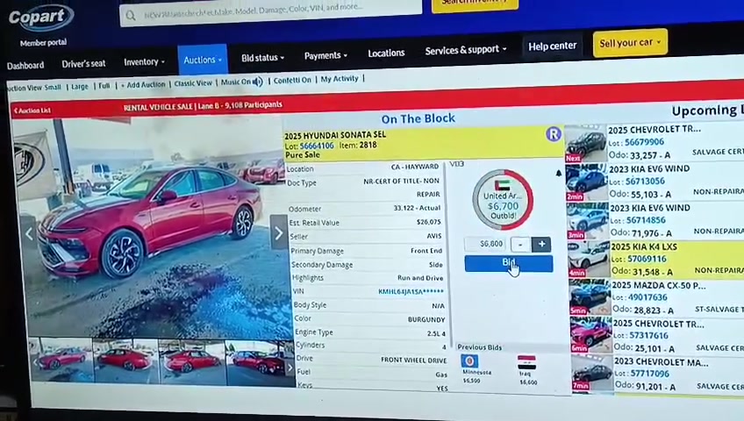This screenshot has height=421, width=744.
Task: Show next vehicle photo arrow
Action: pyautogui.click(x=278, y=232)
